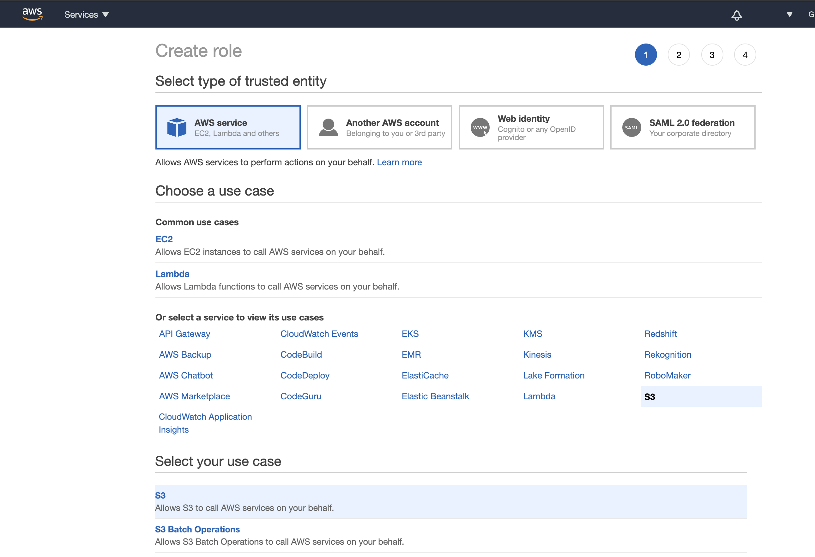815x557 pixels.
Task: Select the CodeGuru service
Action: point(300,396)
